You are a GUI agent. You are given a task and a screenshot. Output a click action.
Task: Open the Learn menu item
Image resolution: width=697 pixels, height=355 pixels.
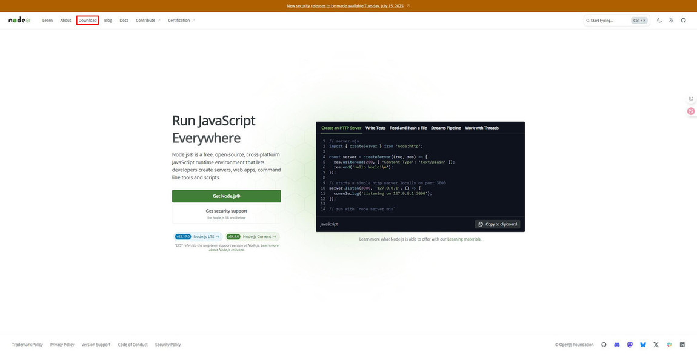pos(47,21)
